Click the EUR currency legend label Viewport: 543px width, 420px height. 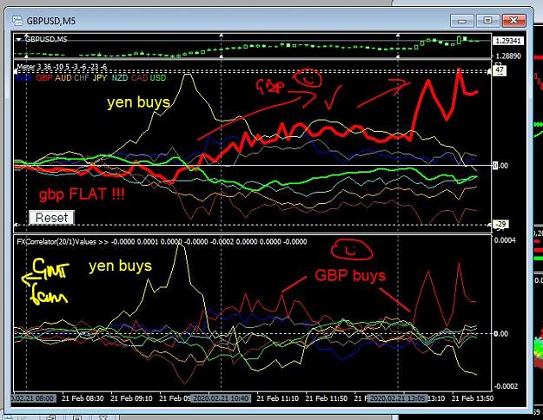coord(24,78)
